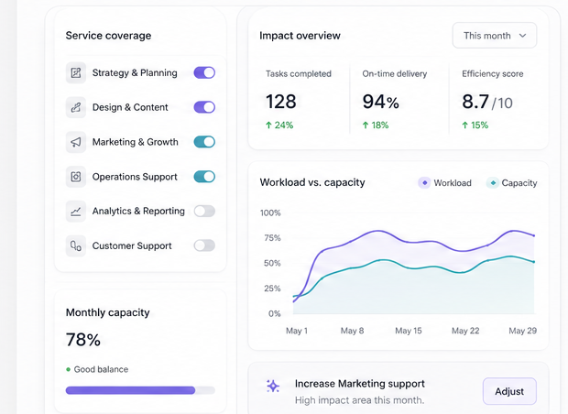
Task: Click the Strategy & Planning label
Action: pos(135,72)
